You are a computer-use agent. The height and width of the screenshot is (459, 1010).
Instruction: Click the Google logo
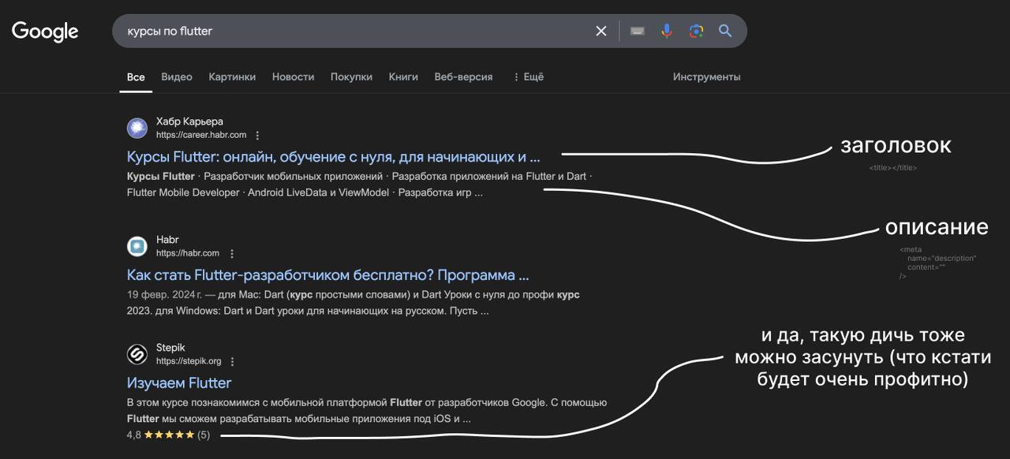point(45,32)
